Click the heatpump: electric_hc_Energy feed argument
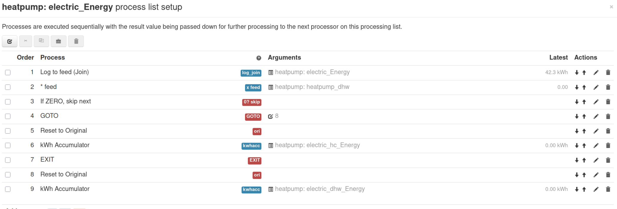This screenshot has height=209, width=617. point(317,145)
